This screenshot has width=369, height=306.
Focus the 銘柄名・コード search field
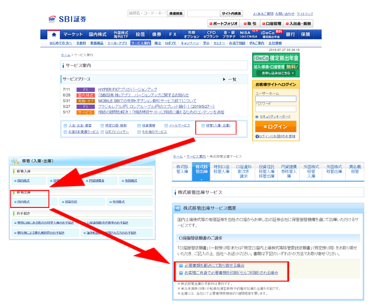point(148,14)
